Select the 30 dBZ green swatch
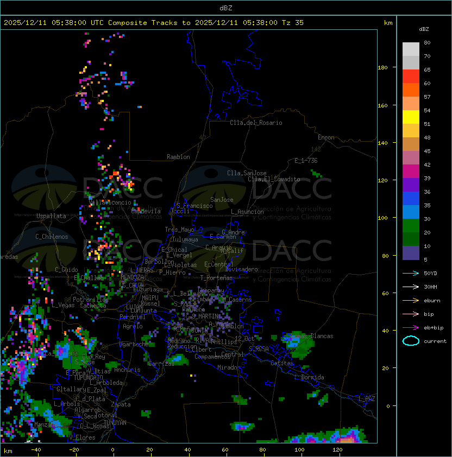The image size is (452, 457). click(x=411, y=225)
